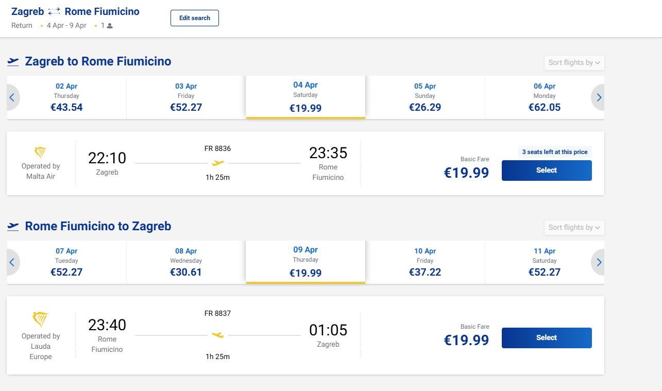662x391 pixels.
Task: Switch return date to 08 Apr Wednesday
Action: point(186,262)
